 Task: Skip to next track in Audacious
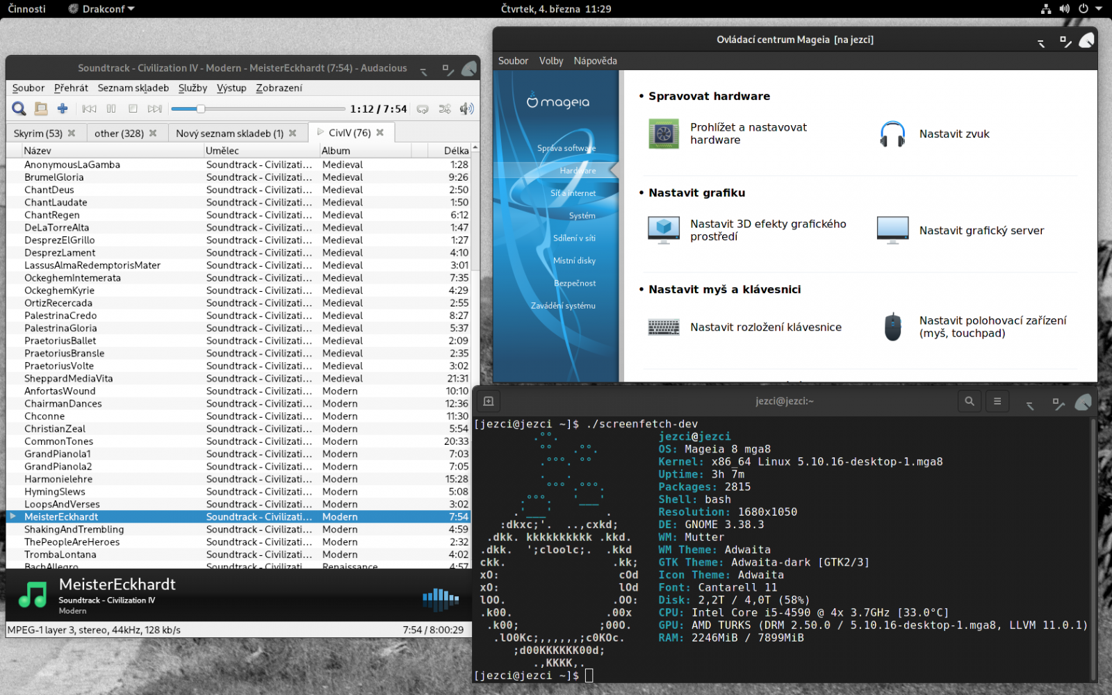[154, 108]
